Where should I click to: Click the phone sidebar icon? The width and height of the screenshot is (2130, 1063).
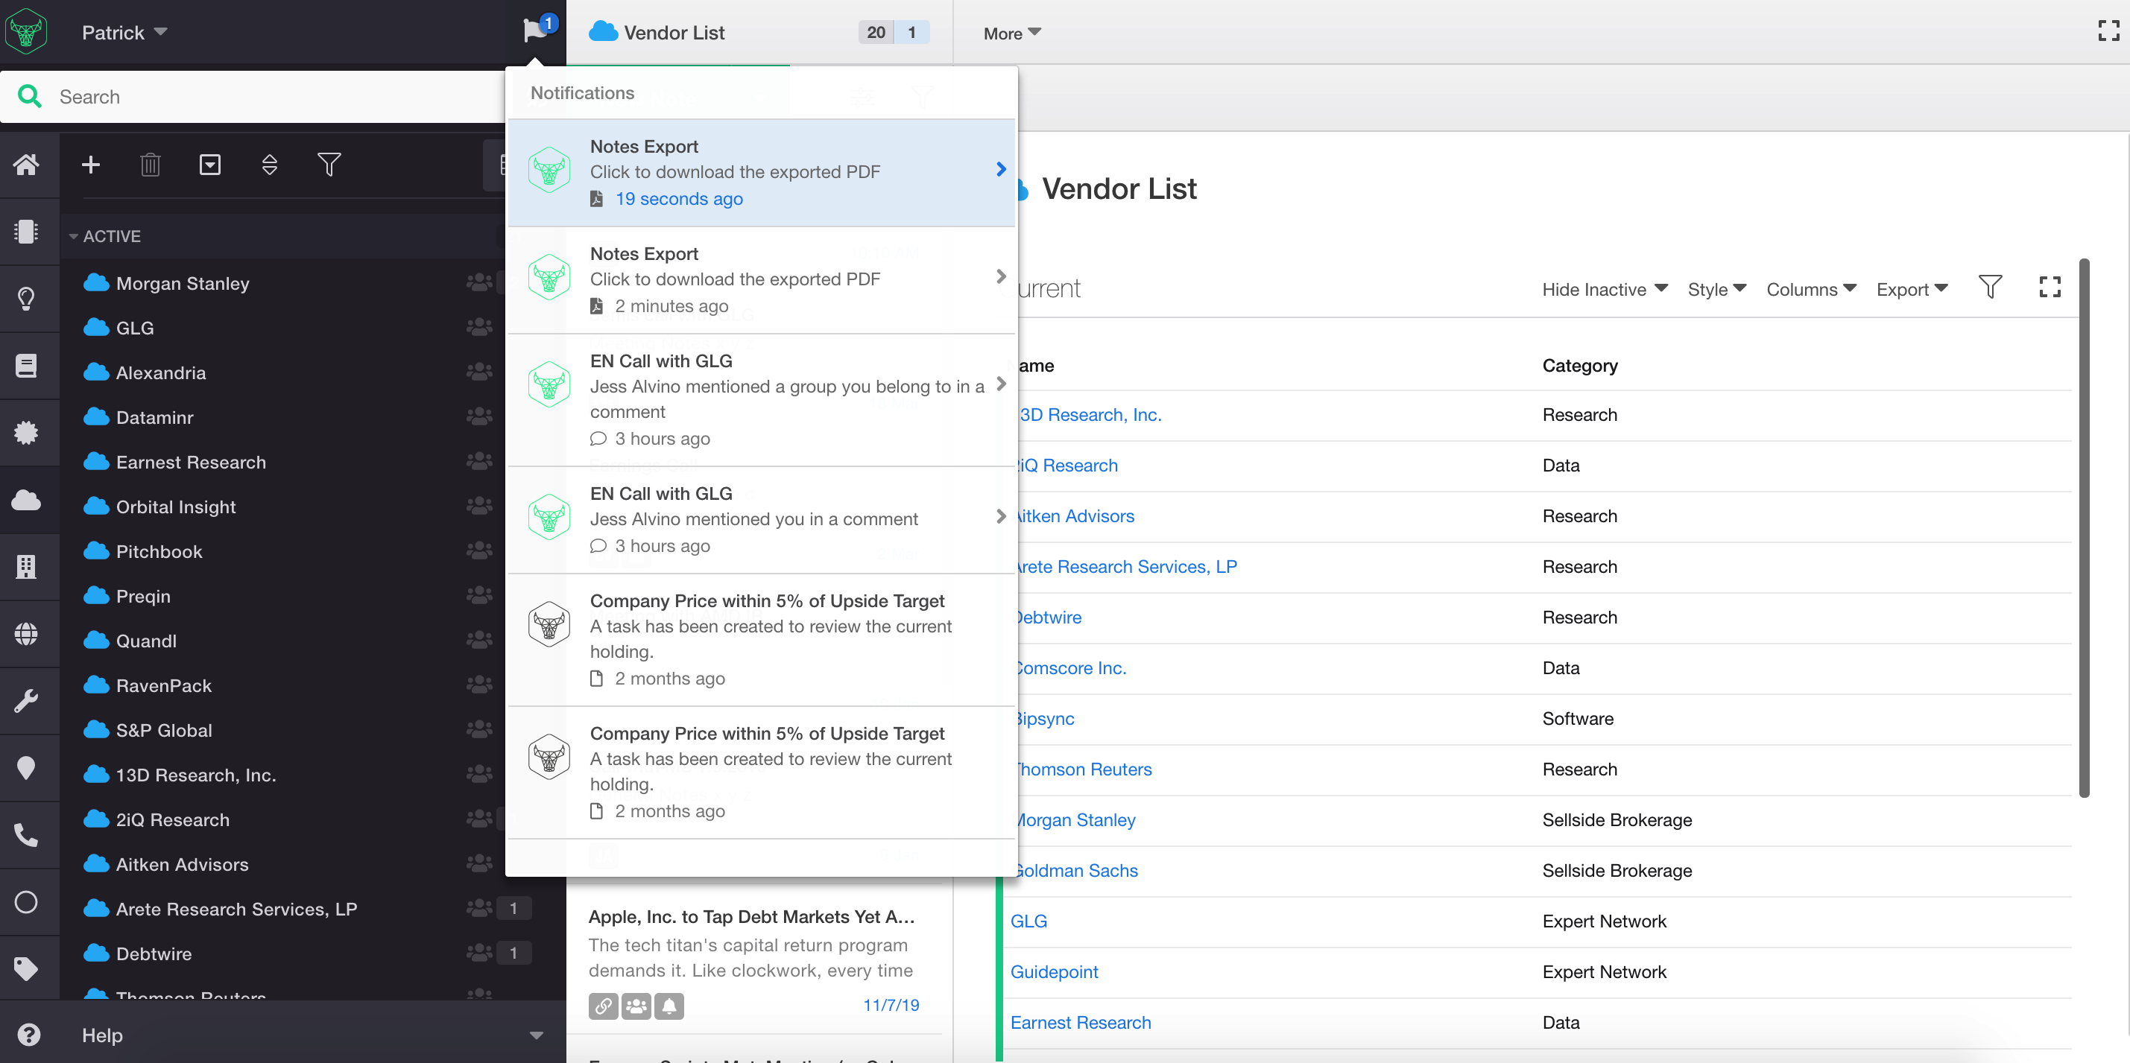tap(27, 835)
